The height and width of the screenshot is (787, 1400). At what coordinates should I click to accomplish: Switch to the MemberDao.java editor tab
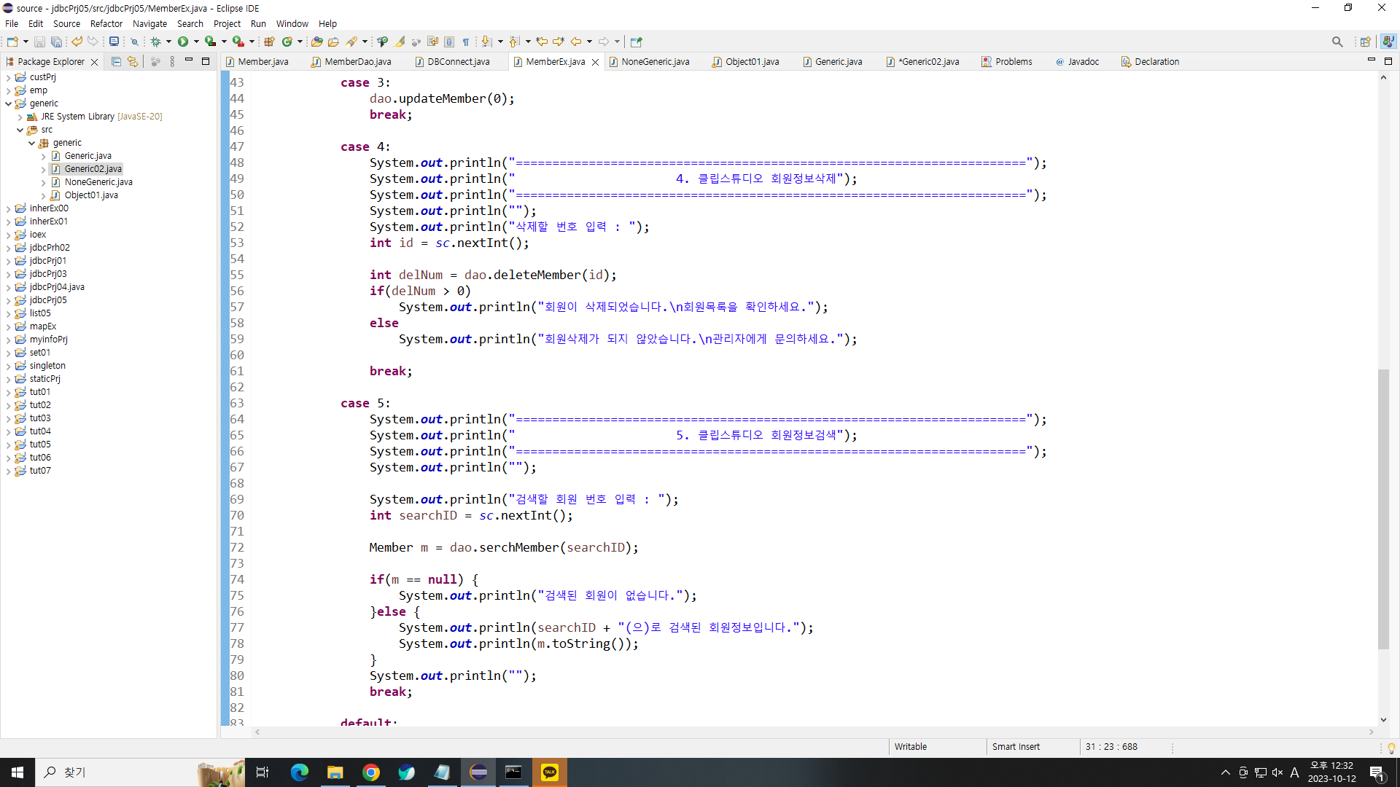tap(357, 62)
